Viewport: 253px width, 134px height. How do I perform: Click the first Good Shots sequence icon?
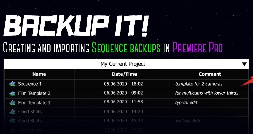pyautogui.click(x=12, y=112)
